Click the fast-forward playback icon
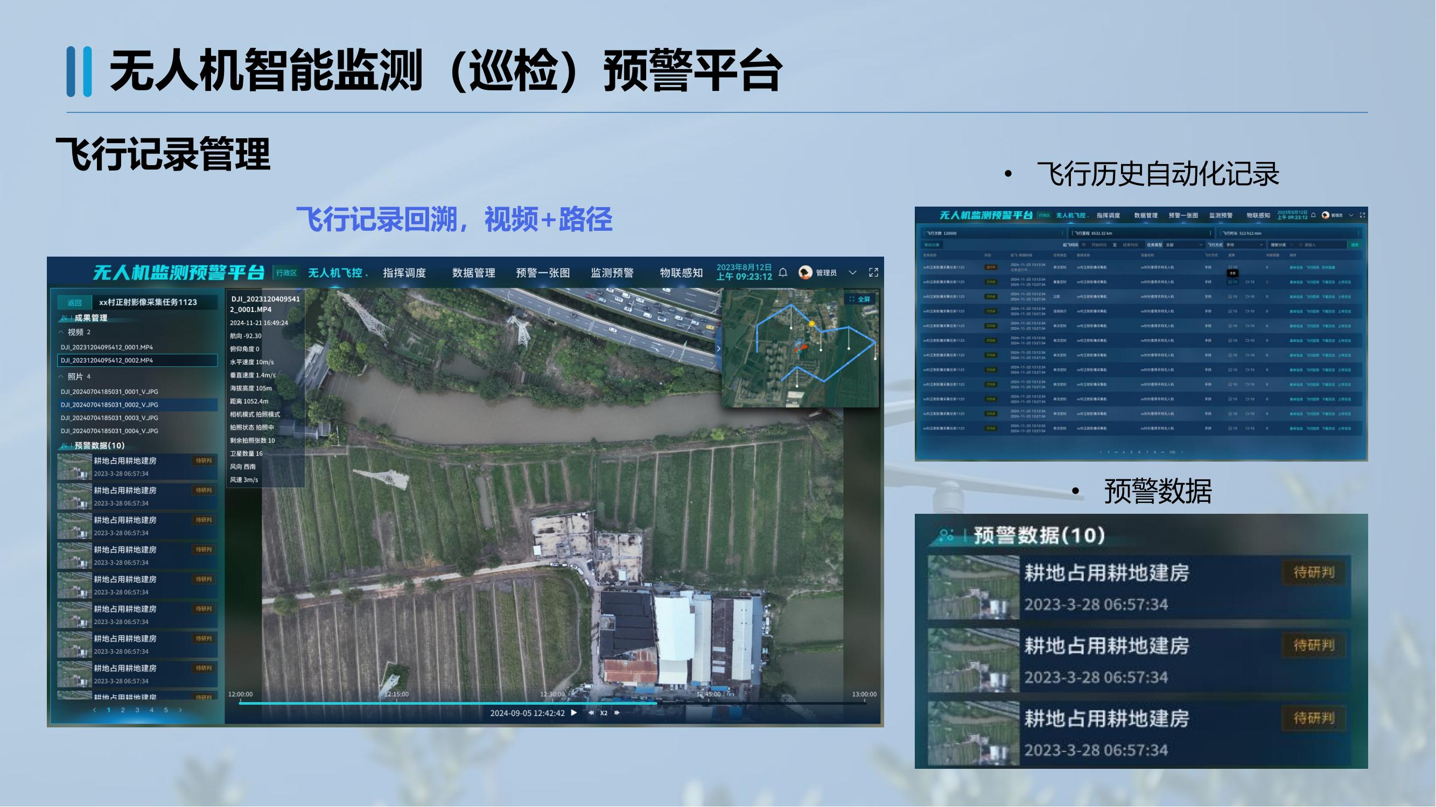This screenshot has width=1436, height=807. [x=617, y=712]
